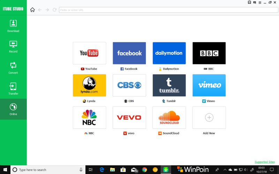Viewport: 279px width, 174px height.
Task: Open the Record section in sidebar
Action: click(13, 47)
